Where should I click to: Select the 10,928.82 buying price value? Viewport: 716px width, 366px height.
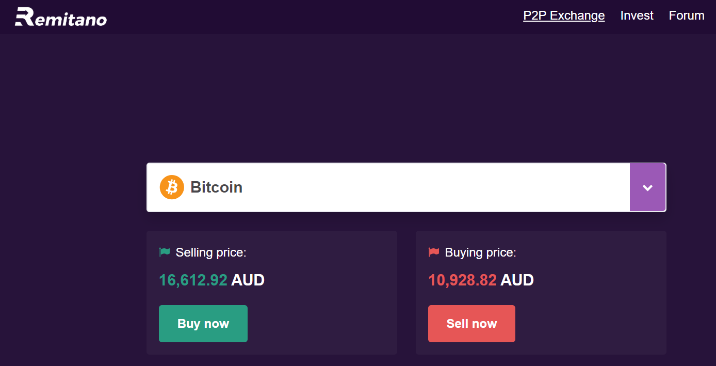point(462,280)
